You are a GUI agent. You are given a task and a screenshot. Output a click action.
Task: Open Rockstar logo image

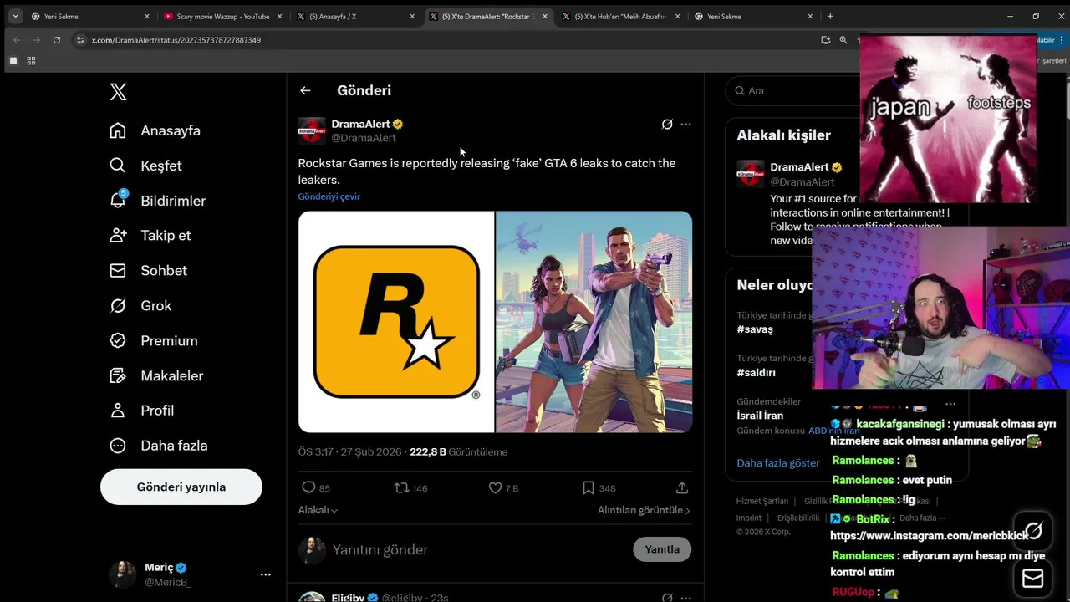pos(396,322)
